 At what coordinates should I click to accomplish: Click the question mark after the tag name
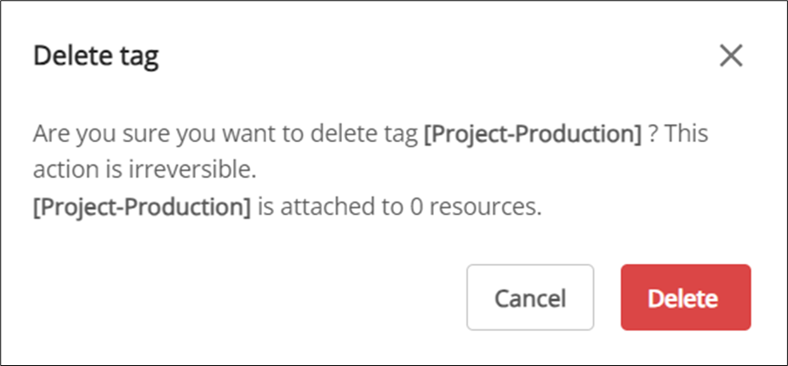653,134
